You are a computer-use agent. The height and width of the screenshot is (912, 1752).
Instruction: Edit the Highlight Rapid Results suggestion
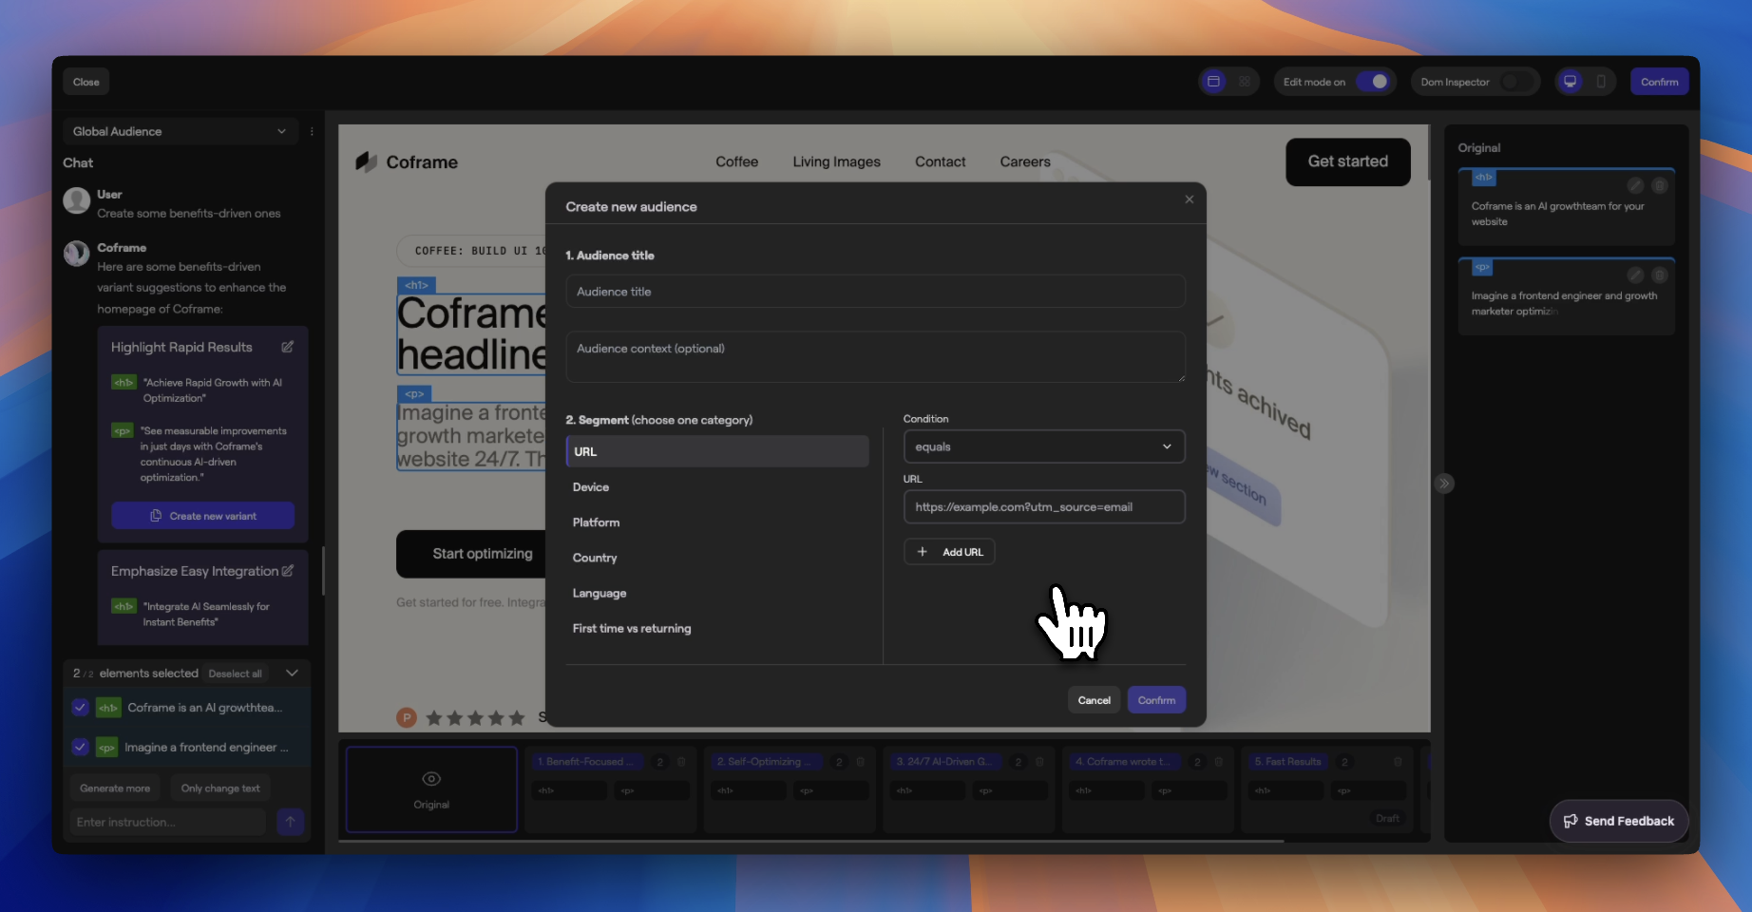(x=287, y=347)
